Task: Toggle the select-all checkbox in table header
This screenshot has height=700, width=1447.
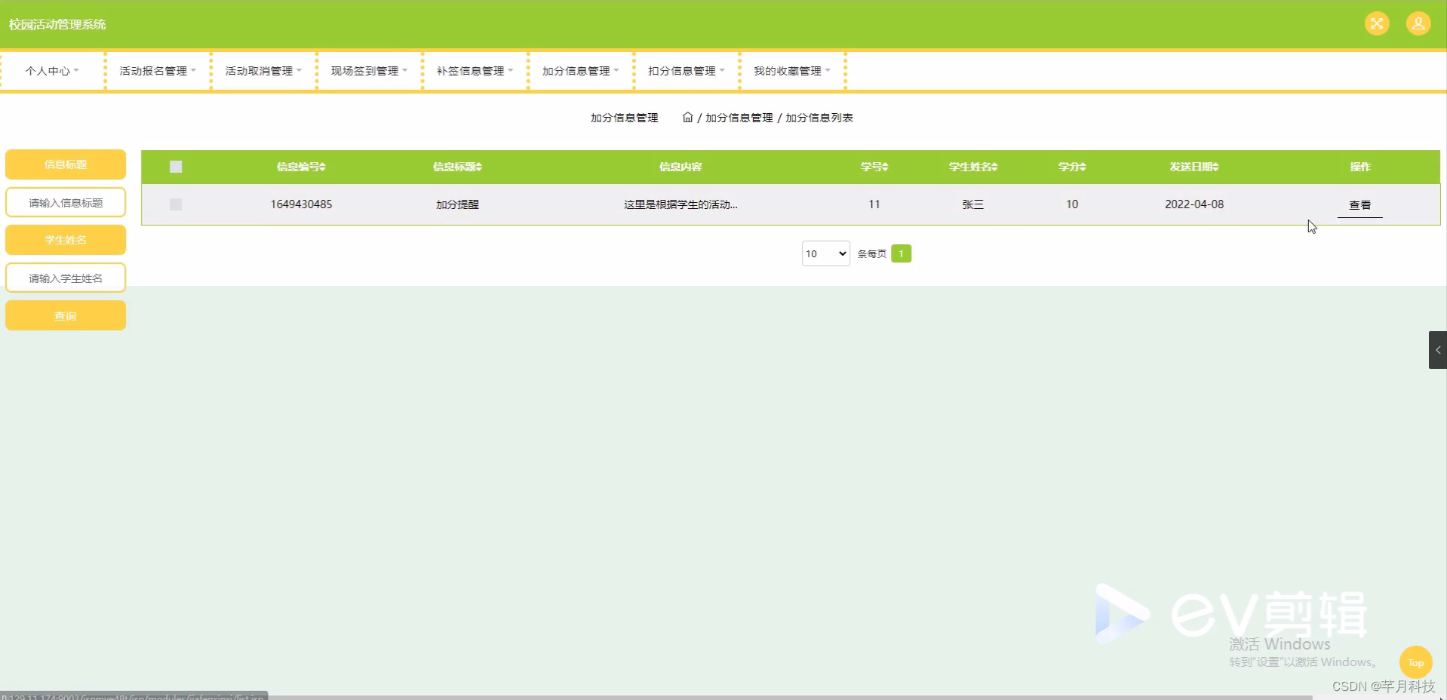Action: coord(174,166)
